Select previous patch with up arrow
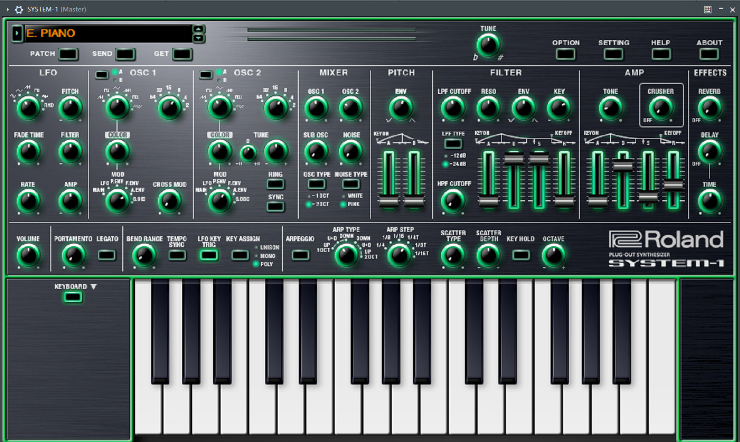The image size is (740, 442). pos(198,29)
